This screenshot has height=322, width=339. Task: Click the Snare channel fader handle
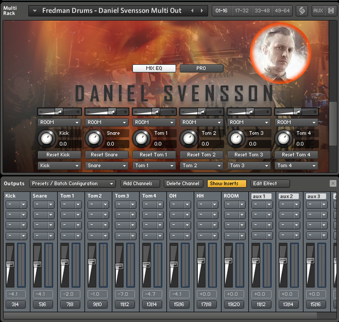coord(37,264)
